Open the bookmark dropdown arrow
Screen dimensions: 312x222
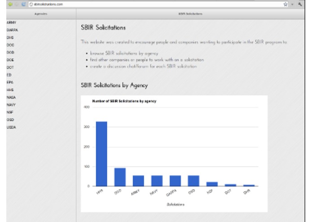(x=292, y=4)
